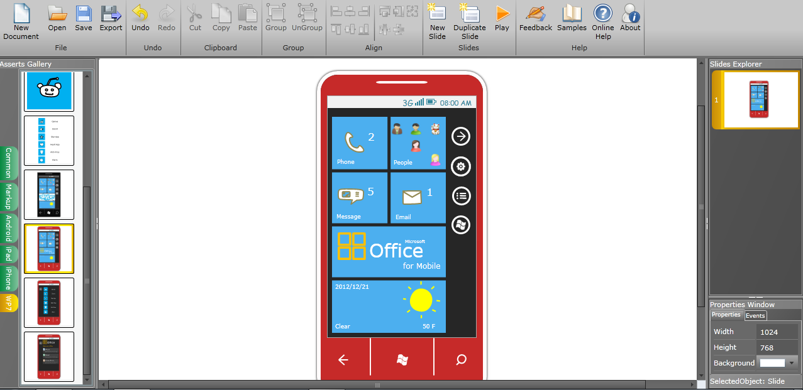Save the current document
The image size is (803, 390).
84,18
